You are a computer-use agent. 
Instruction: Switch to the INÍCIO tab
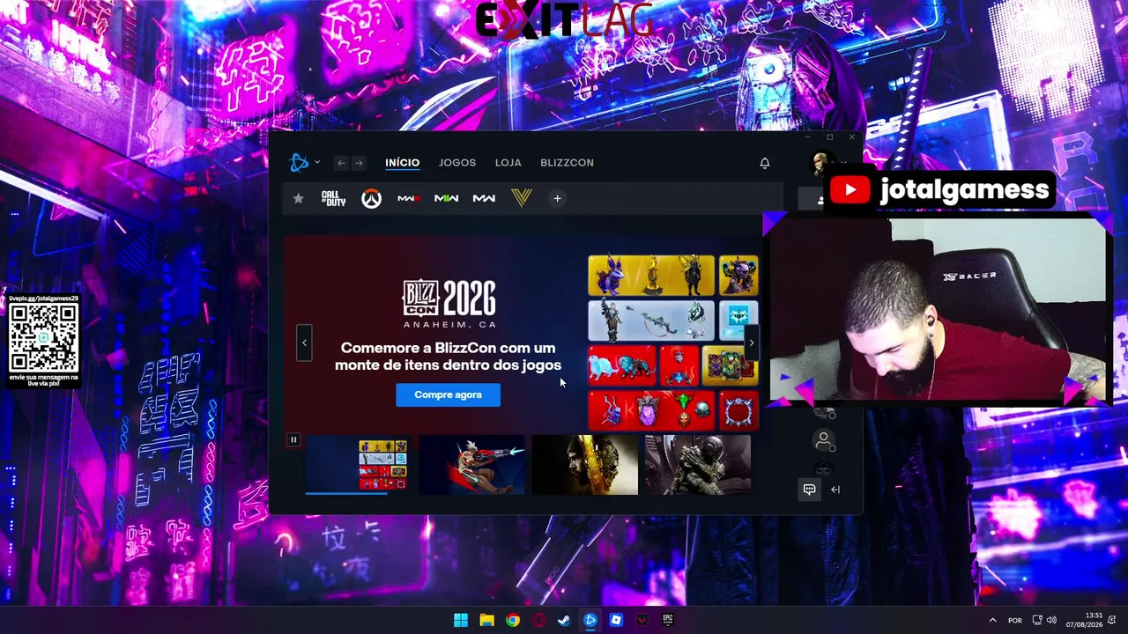point(402,163)
